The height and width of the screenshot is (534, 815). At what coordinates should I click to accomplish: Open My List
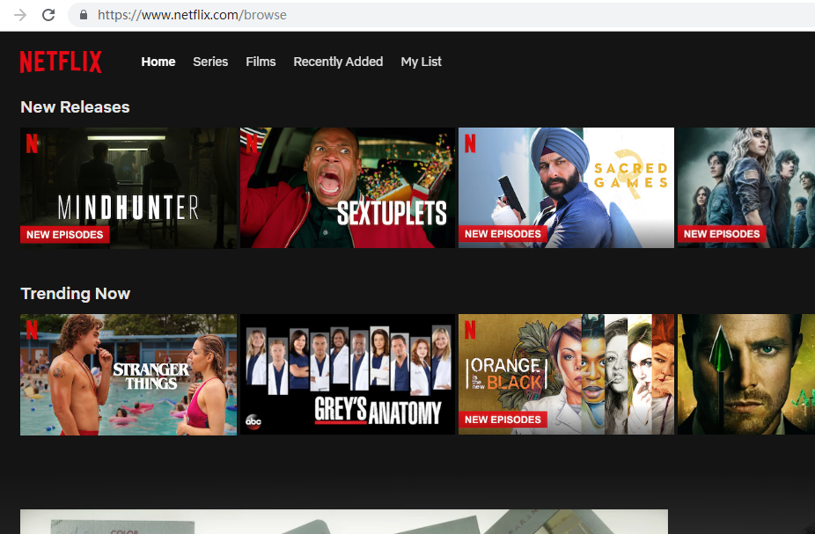click(421, 62)
